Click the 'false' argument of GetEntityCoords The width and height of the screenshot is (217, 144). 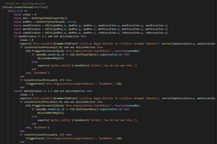click(x=71, y=22)
